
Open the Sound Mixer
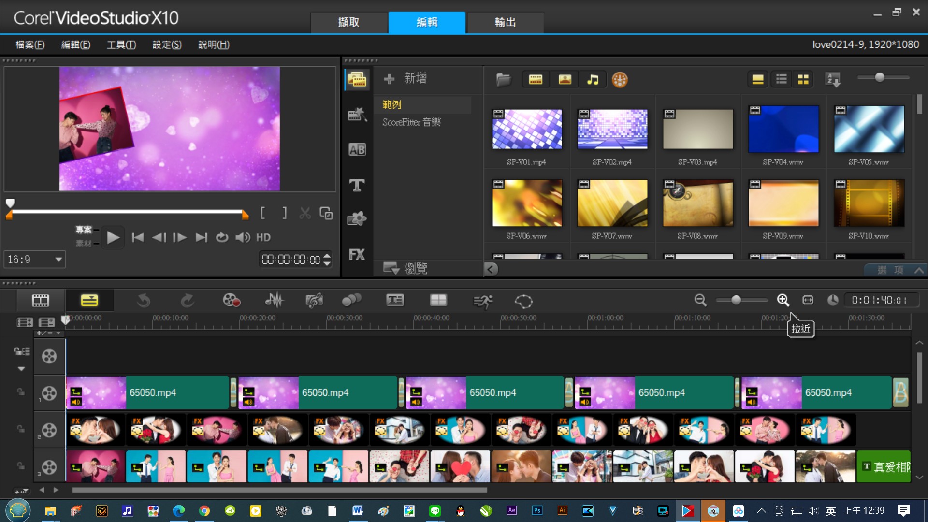[x=274, y=301]
